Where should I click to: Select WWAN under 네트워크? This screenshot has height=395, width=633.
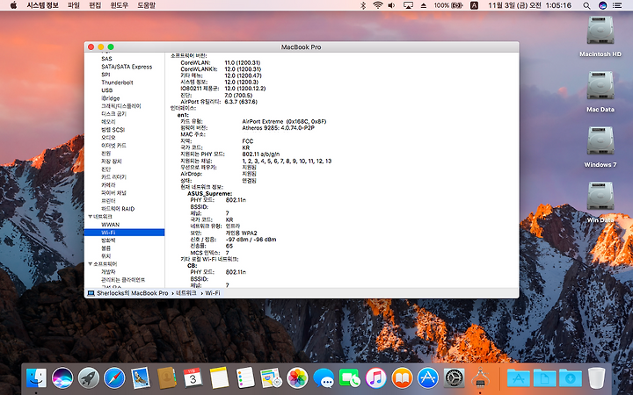tap(110, 225)
